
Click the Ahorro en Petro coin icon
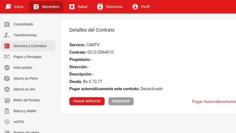point(7,78)
